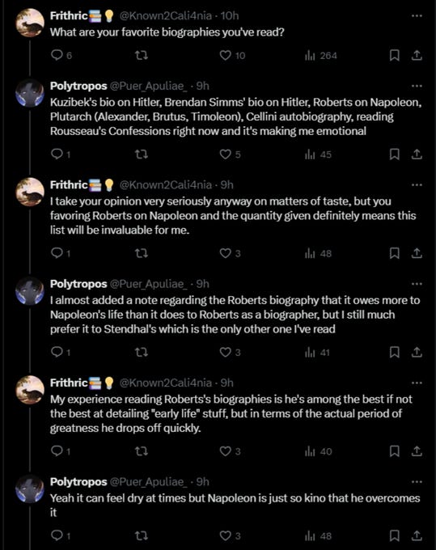View analytics on the 'invaluable for me' tweet
The image size is (436, 550).
click(318, 253)
